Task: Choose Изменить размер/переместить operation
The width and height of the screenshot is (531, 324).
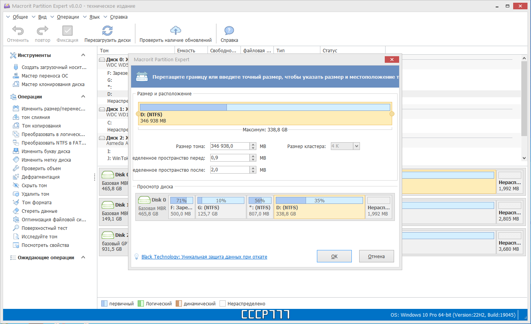Action: (x=49, y=109)
